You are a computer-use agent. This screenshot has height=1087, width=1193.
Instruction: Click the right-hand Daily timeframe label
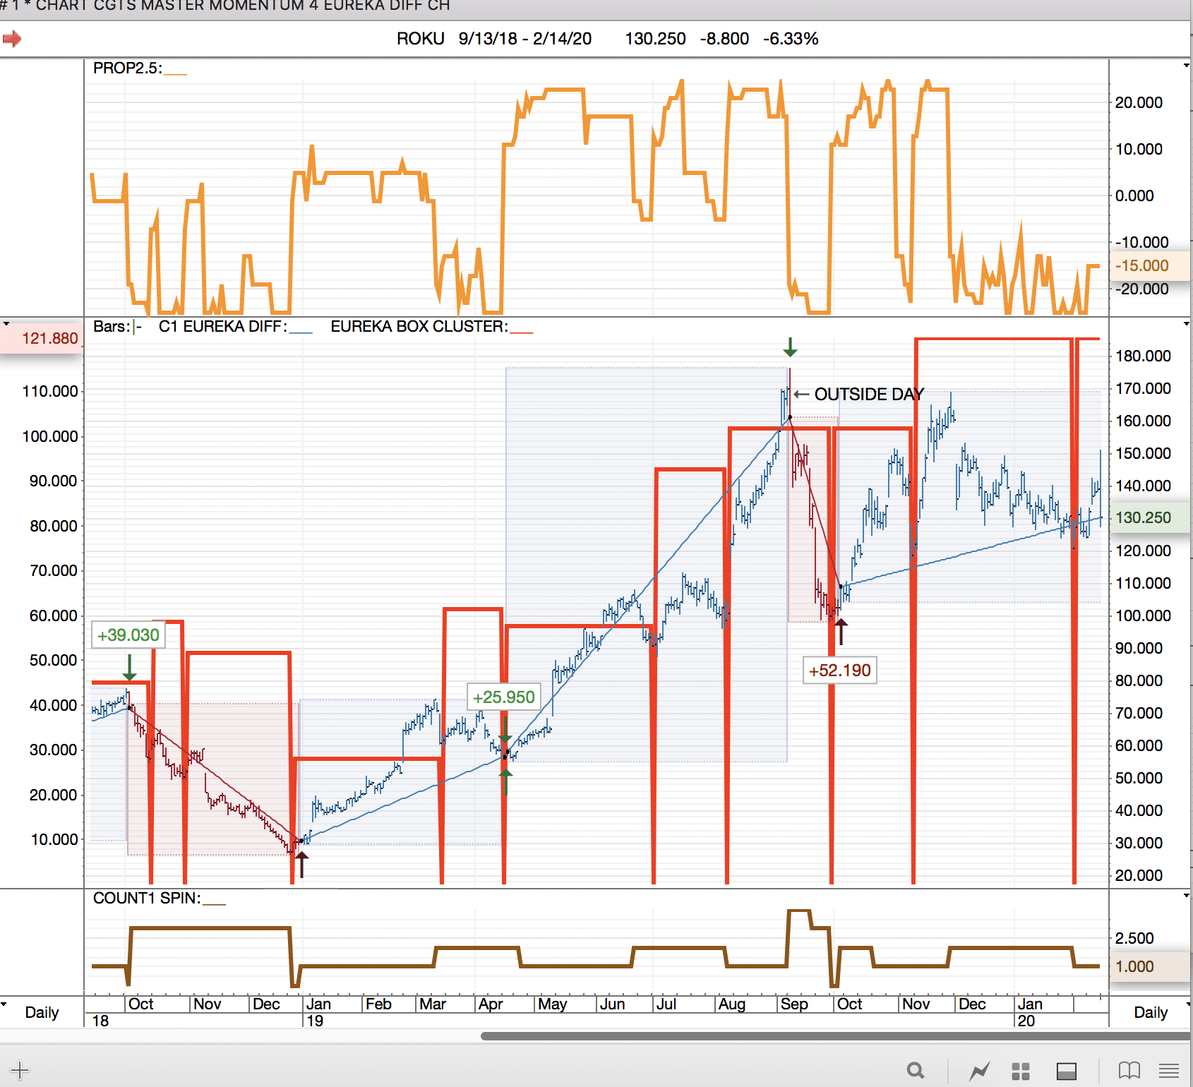click(1151, 1012)
